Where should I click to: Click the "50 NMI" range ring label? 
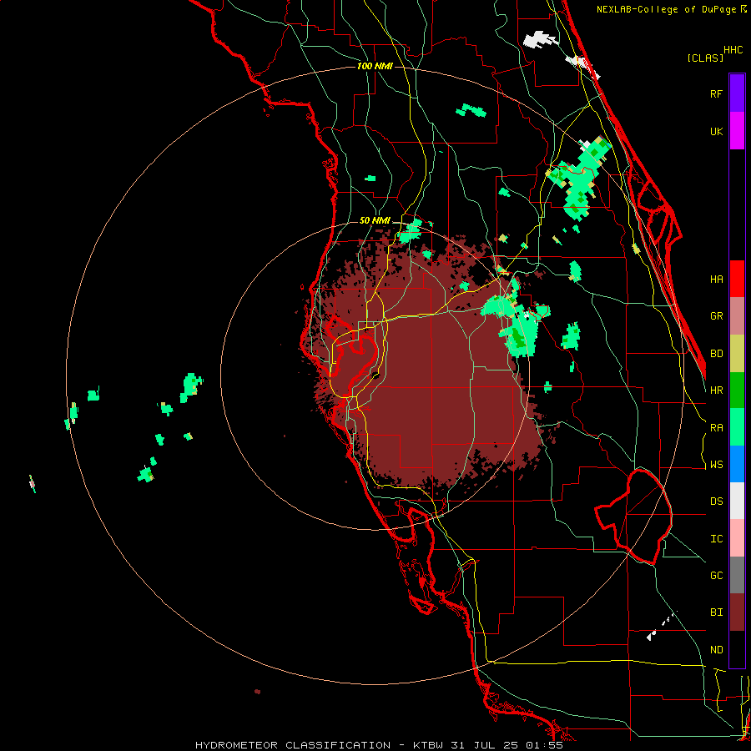(375, 220)
